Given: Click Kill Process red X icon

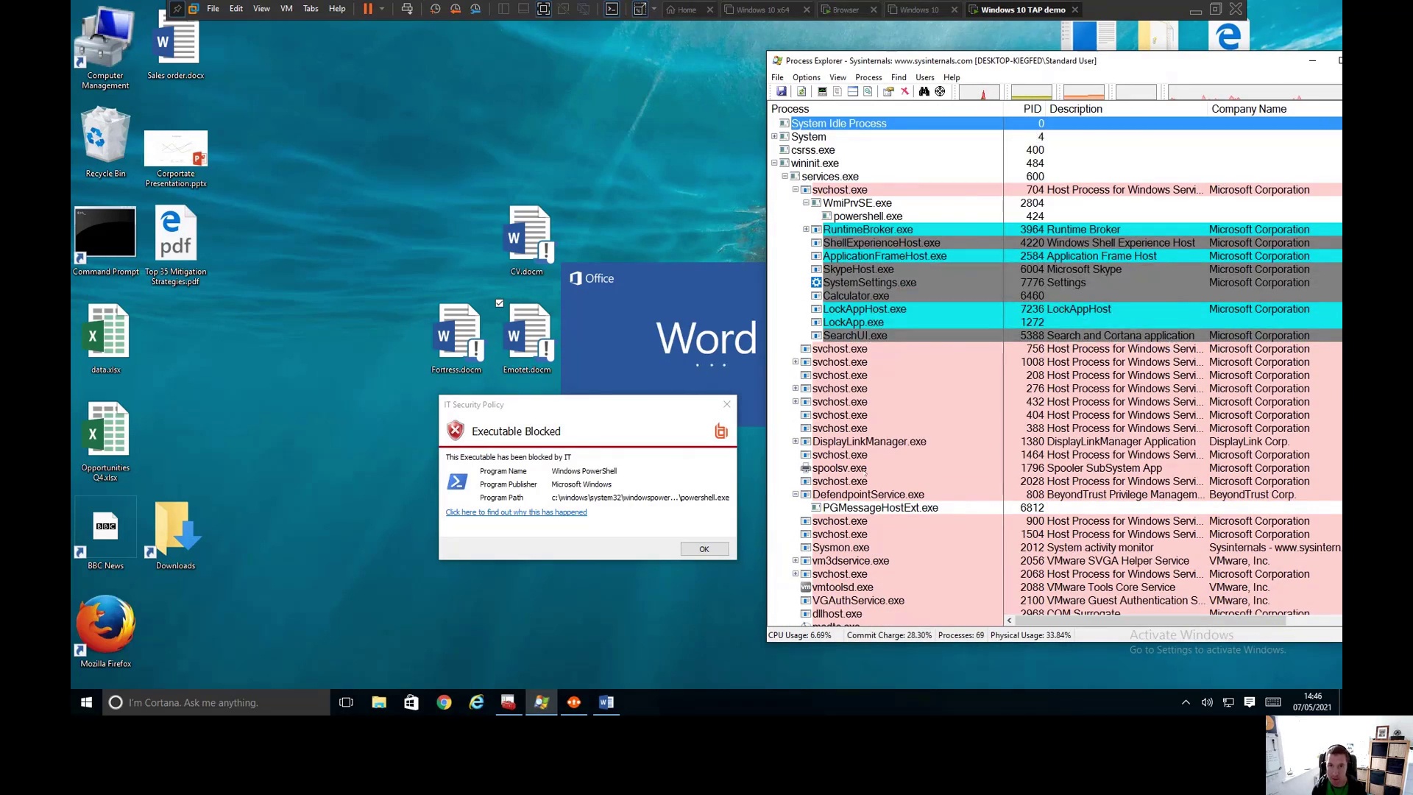Looking at the screenshot, I should tap(904, 91).
